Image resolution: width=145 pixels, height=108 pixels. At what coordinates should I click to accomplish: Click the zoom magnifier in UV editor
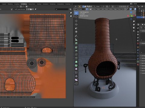click(x=71, y=13)
